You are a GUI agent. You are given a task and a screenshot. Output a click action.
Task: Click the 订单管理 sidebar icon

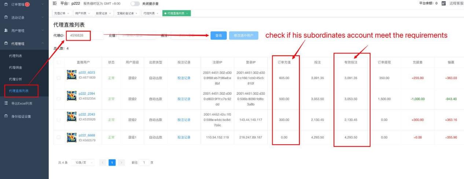[x=5, y=4]
